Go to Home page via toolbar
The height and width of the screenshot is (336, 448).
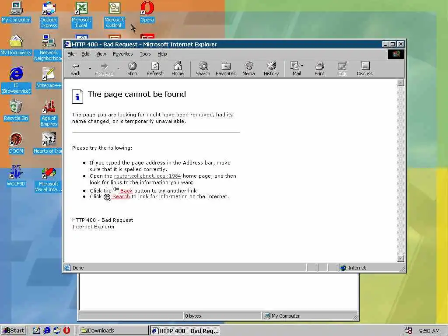(178, 69)
